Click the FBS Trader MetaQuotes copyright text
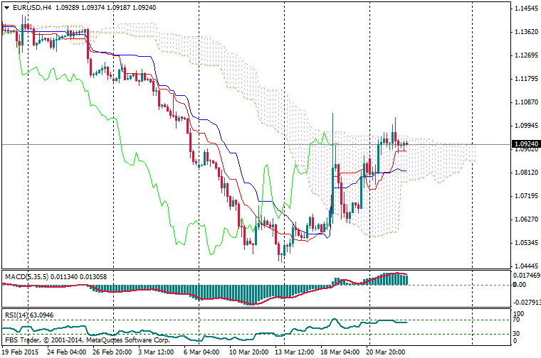Viewport: 541px width, 358px height. click(65, 340)
